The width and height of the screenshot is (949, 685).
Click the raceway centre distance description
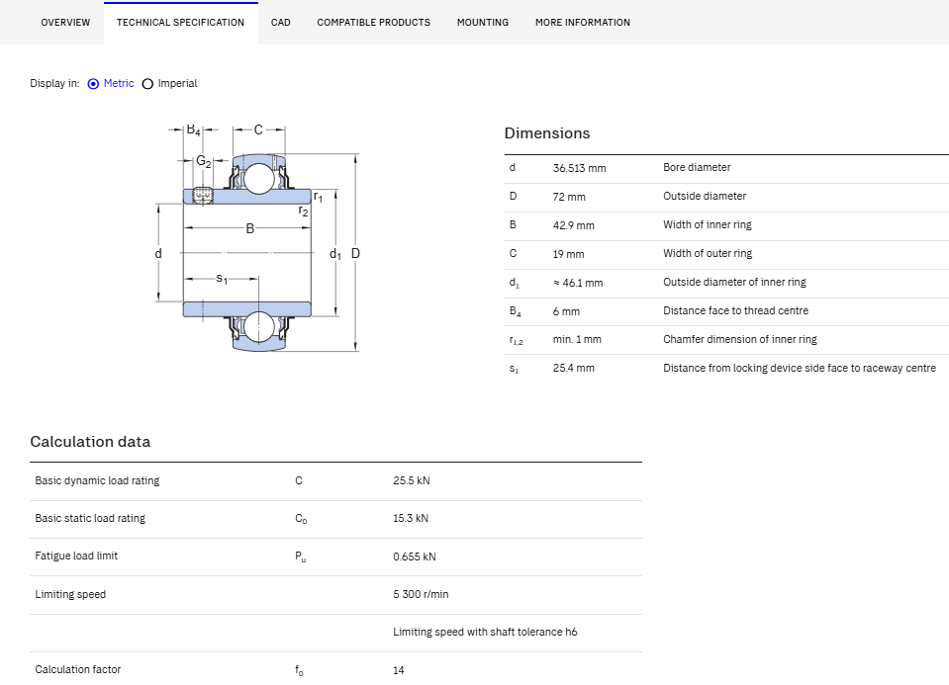(799, 368)
